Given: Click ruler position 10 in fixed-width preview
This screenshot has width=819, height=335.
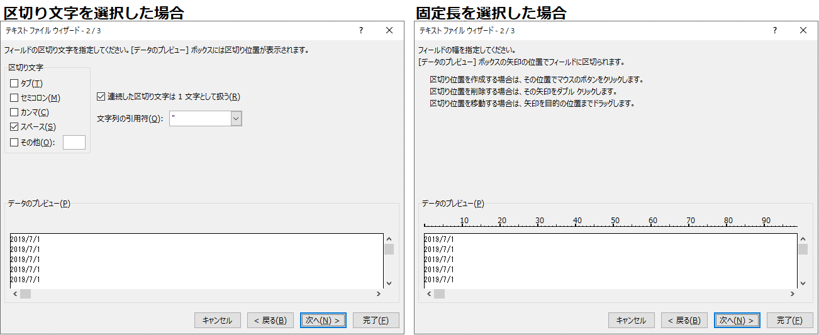Looking at the screenshot, I should point(464,221).
